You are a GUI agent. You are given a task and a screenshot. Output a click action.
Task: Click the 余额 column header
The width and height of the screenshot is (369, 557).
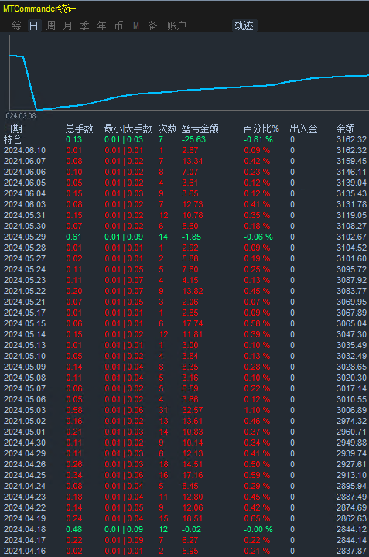346,128
